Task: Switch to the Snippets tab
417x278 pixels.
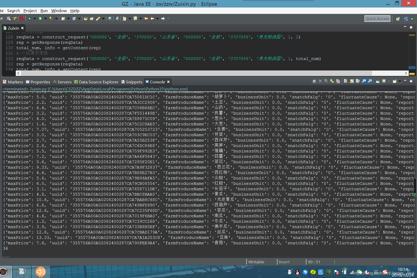Action: [x=132, y=82]
